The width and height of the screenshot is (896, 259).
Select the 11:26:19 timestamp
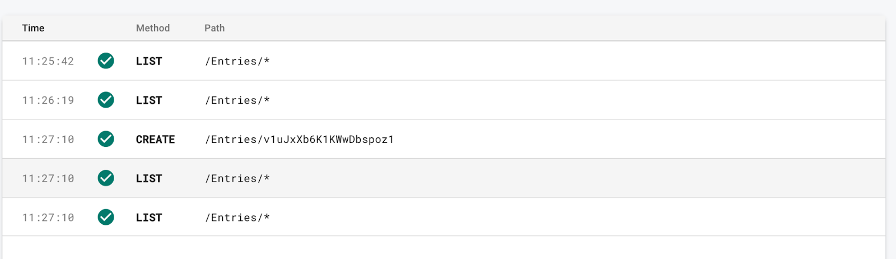coord(48,100)
